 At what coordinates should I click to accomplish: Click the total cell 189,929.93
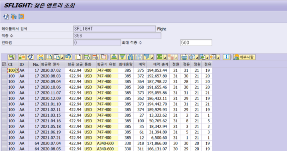pyautogui.click(x=158, y=110)
